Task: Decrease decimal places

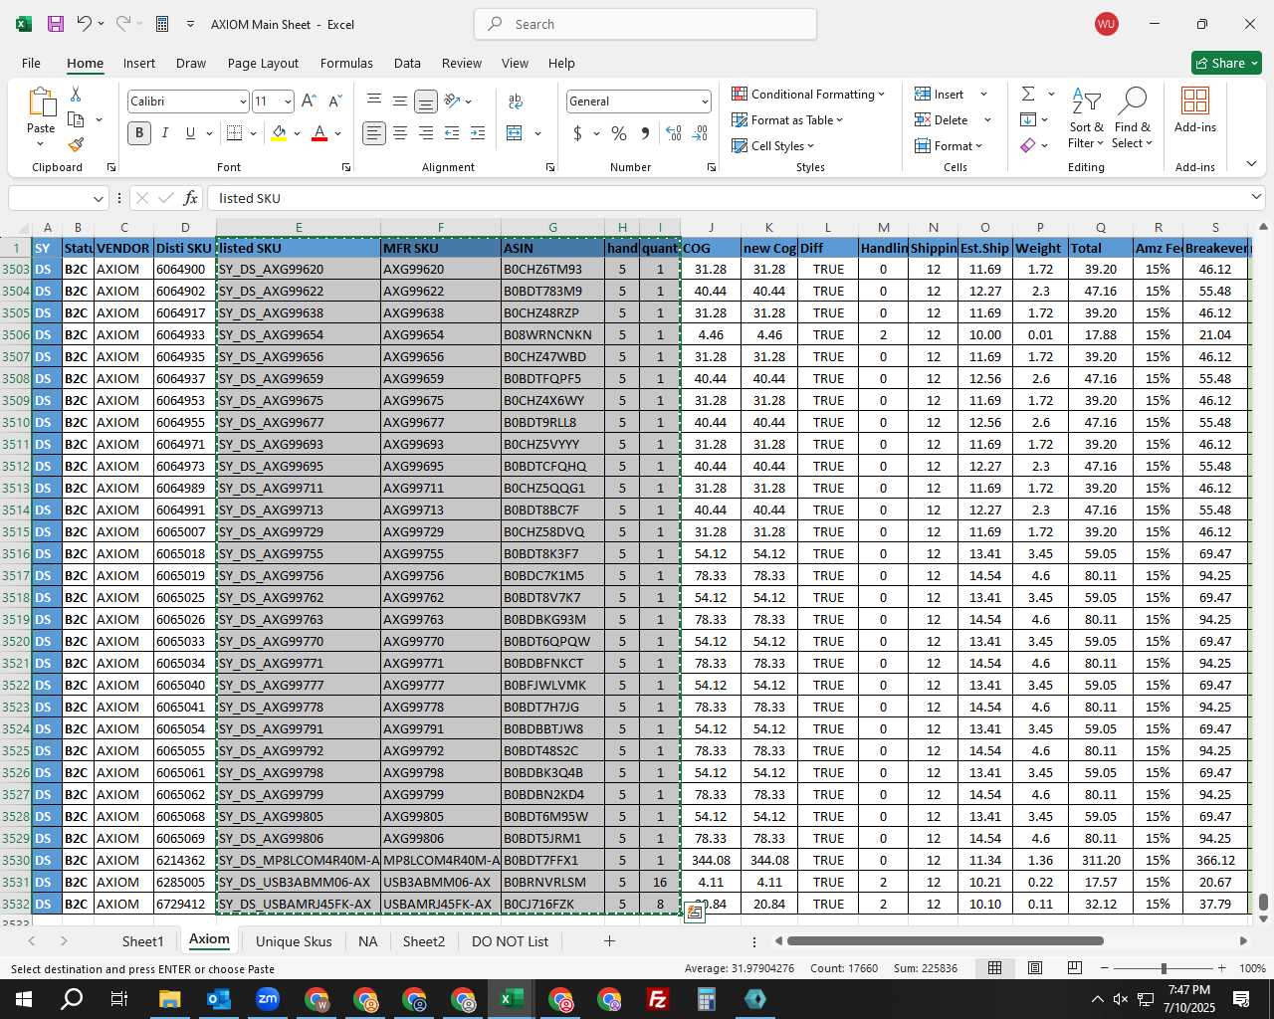Action: coord(700,132)
